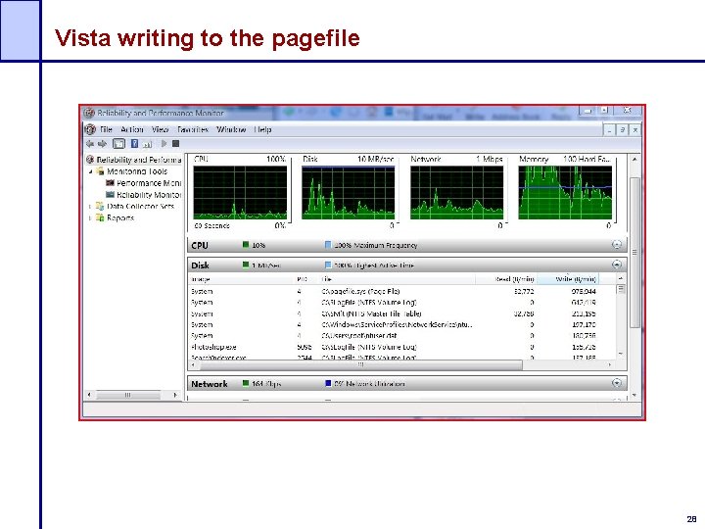Click the Network section header bar
The height and width of the screenshot is (529, 705).
point(407,384)
